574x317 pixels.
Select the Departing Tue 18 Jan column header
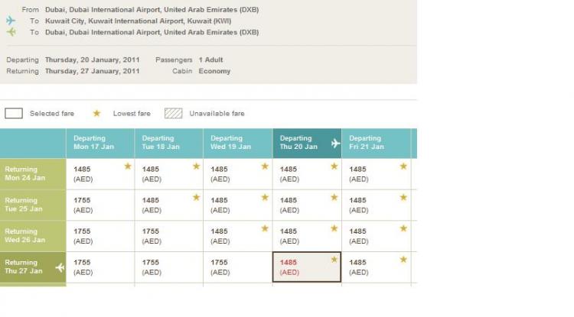168,143
